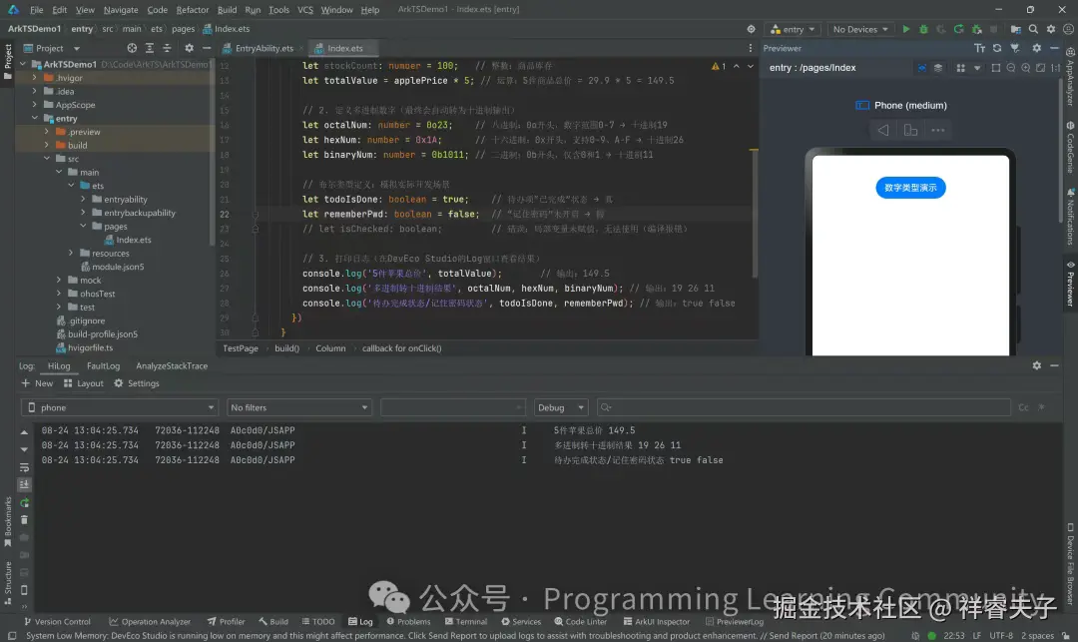
Task: Click the blue 数字类型演示 button in preview
Action: (910, 188)
